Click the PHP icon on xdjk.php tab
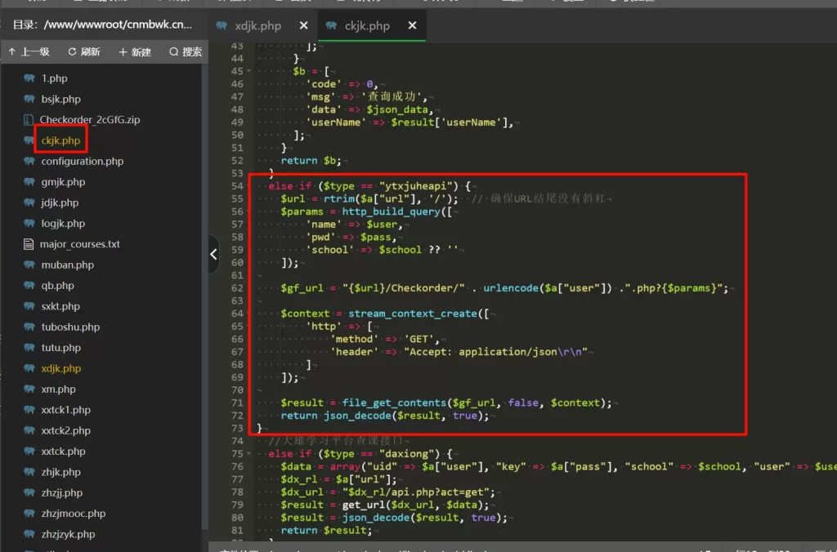Viewport: 837px width, 552px height. [x=222, y=25]
